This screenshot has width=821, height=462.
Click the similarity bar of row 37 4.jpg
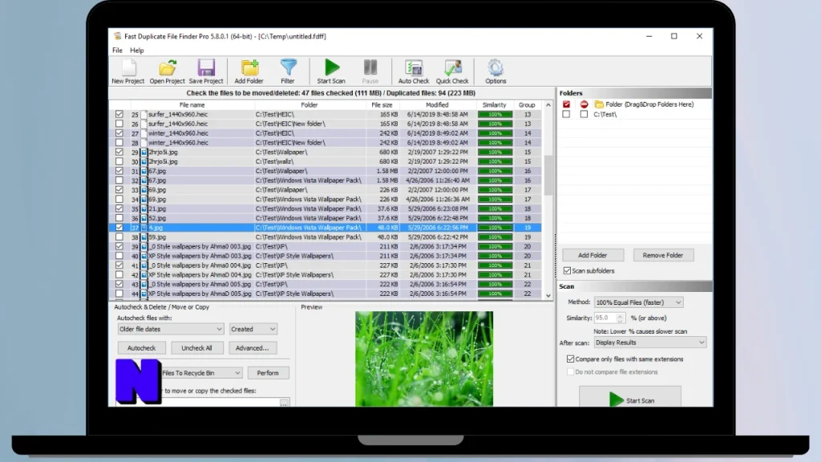(495, 227)
